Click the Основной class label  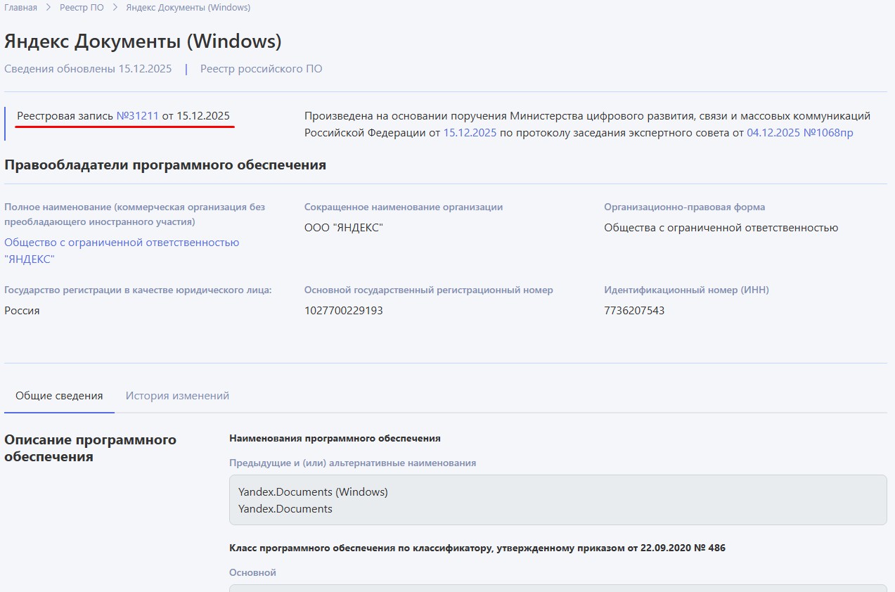252,572
